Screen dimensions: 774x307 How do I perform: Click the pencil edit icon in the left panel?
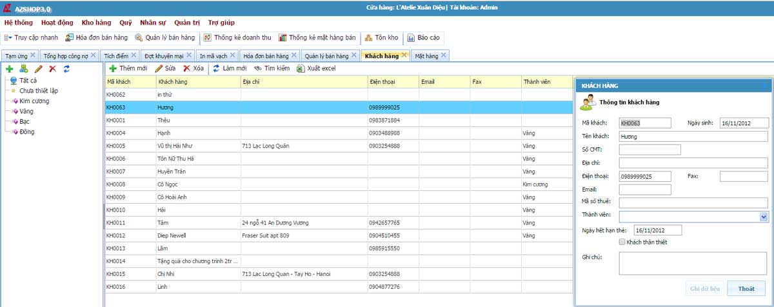(x=39, y=68)
